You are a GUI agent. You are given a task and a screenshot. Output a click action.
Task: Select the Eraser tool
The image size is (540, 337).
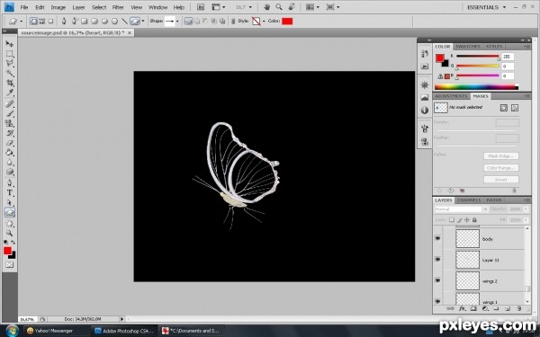pyautogui.click(x=9, y=143)
